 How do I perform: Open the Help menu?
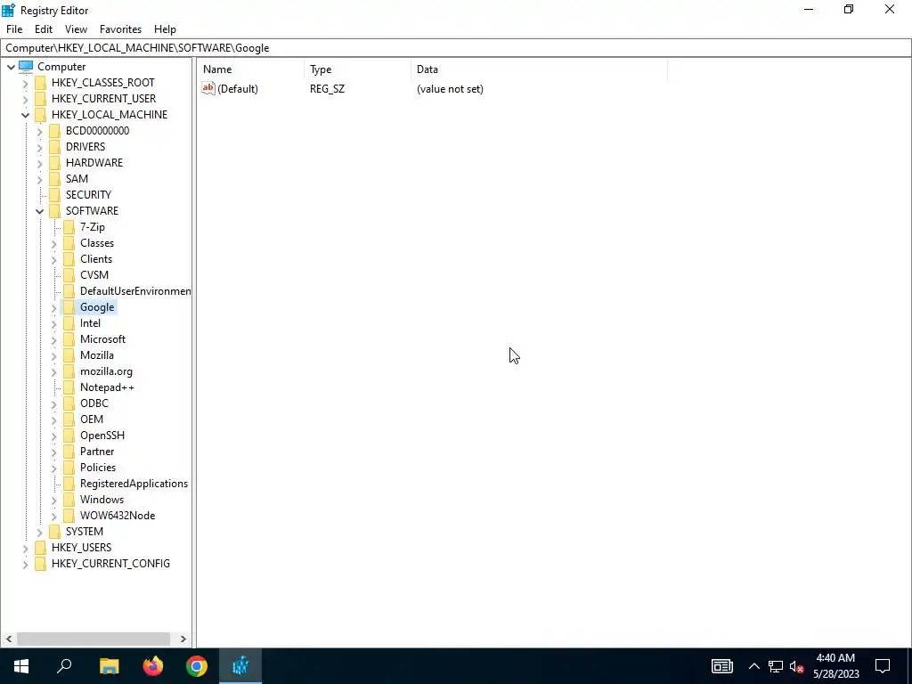[x=165, y=29]
